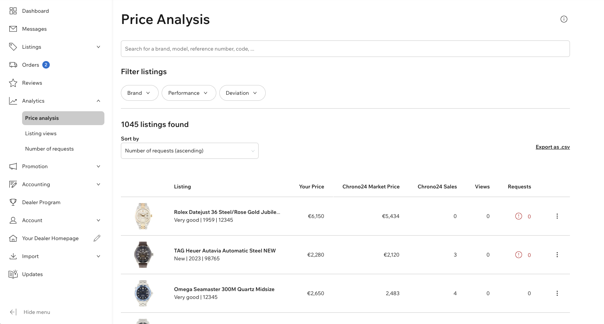Expand the Promotion submenu chevron
Viewport: 604px width, 324px height.
click(x=98, y=166)
